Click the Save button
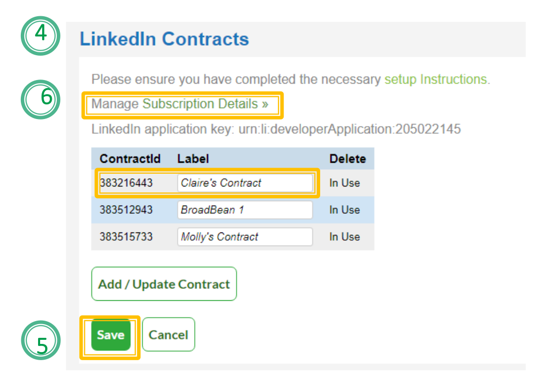 coord(110,335)
